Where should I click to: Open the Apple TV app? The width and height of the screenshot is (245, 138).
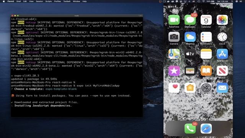190,54
